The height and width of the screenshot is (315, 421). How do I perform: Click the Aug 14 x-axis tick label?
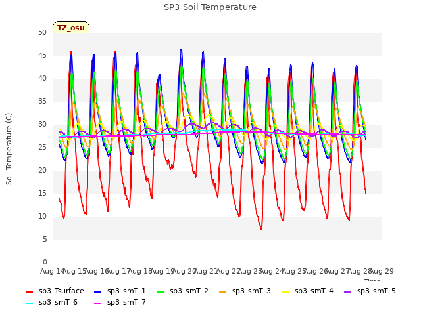click(52, 271)
